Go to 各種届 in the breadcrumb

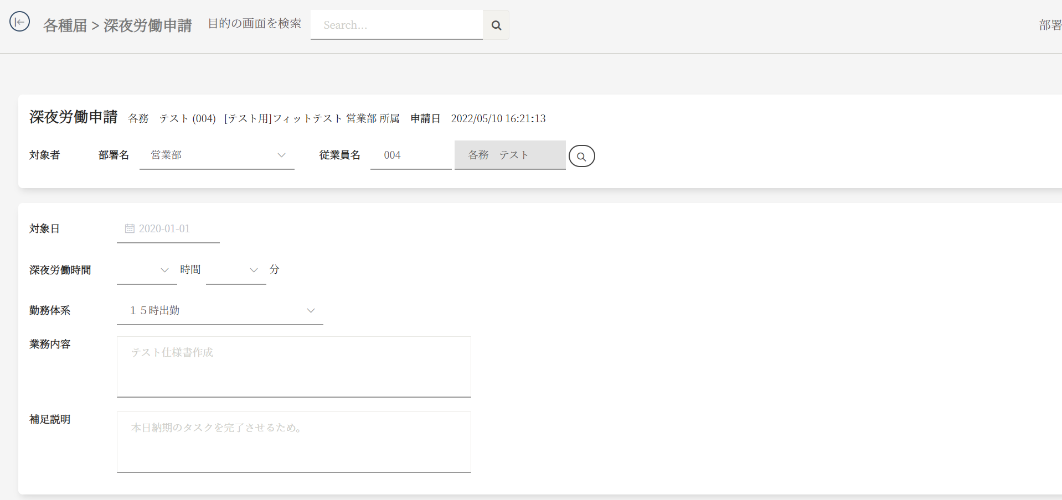[65, 25]
